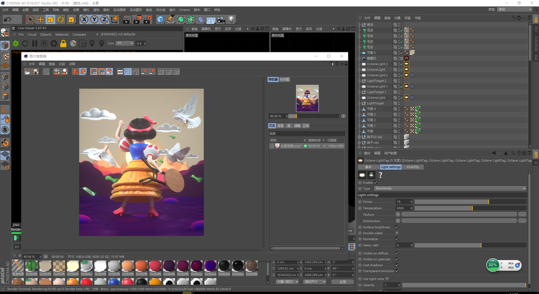Image resolution: width=539 pixels, height=294 pixels.
Task: Open the Chn PT dropdown
Action: coord(125,43)
